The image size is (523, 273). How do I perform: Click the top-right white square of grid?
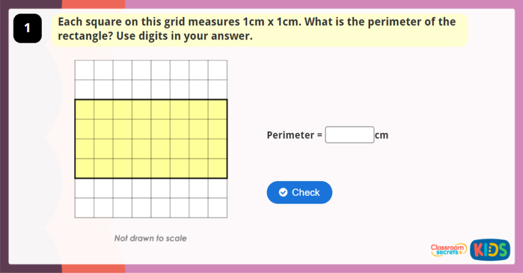(x=218, y=70)
